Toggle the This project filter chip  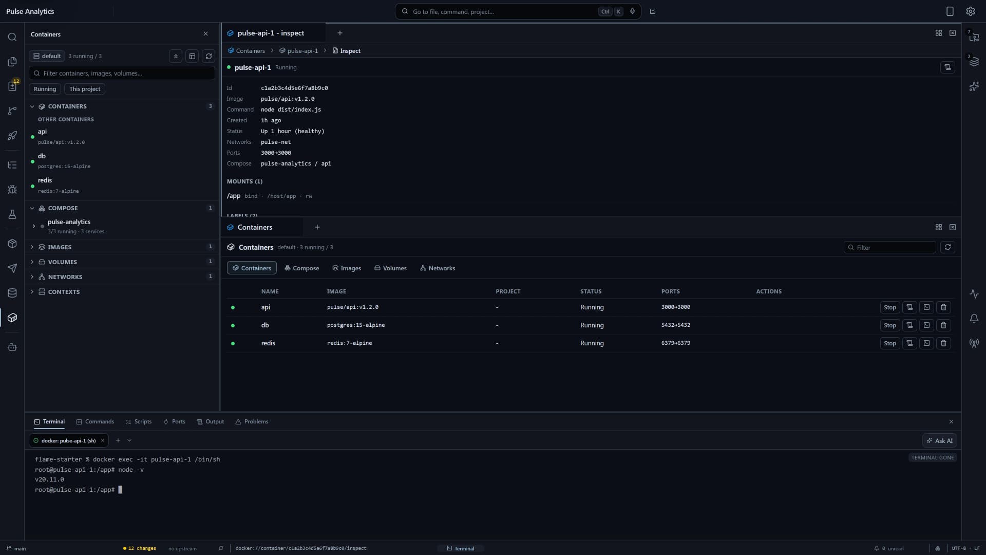tap(85, 89)
